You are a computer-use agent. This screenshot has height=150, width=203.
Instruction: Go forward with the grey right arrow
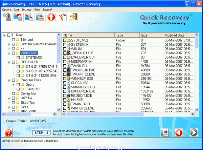coord(194,132)
